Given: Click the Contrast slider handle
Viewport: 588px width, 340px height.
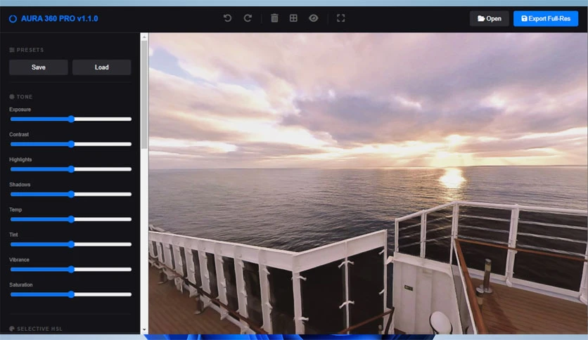Looking at the screenshot, I should 71,144.
